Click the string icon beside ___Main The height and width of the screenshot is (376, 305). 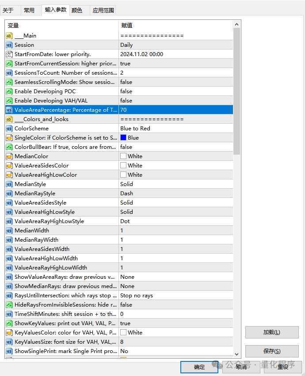[x=9, y=36]
